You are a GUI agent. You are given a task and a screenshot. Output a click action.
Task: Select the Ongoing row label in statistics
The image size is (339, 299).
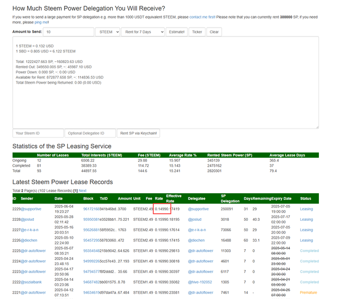19,160
